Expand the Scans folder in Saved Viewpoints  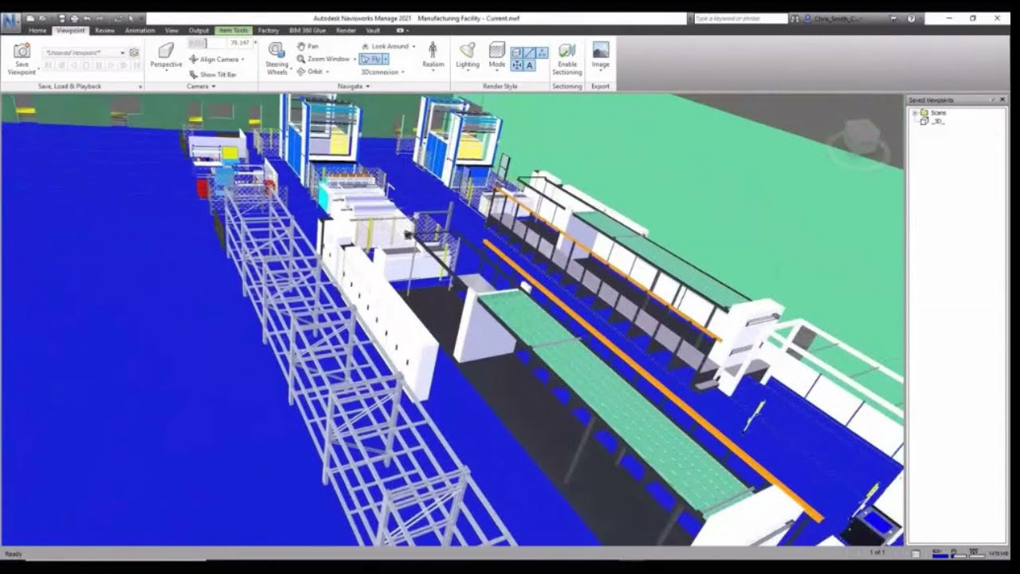coord(915,113)
